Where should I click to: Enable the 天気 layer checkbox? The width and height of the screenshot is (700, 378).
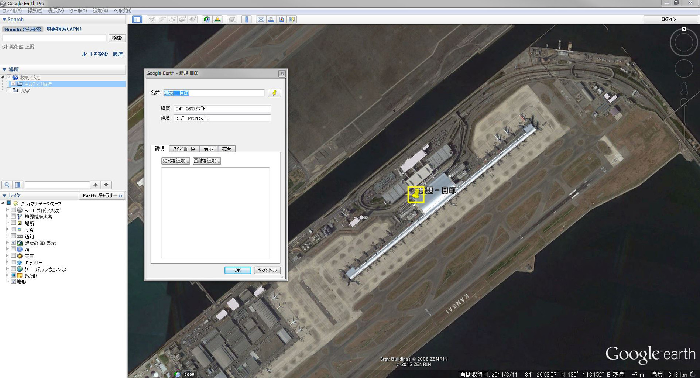13,256
